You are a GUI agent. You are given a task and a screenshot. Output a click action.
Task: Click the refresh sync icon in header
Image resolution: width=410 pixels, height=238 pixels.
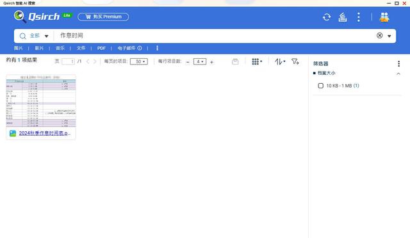pyautogui.click(x=327, y=17)
